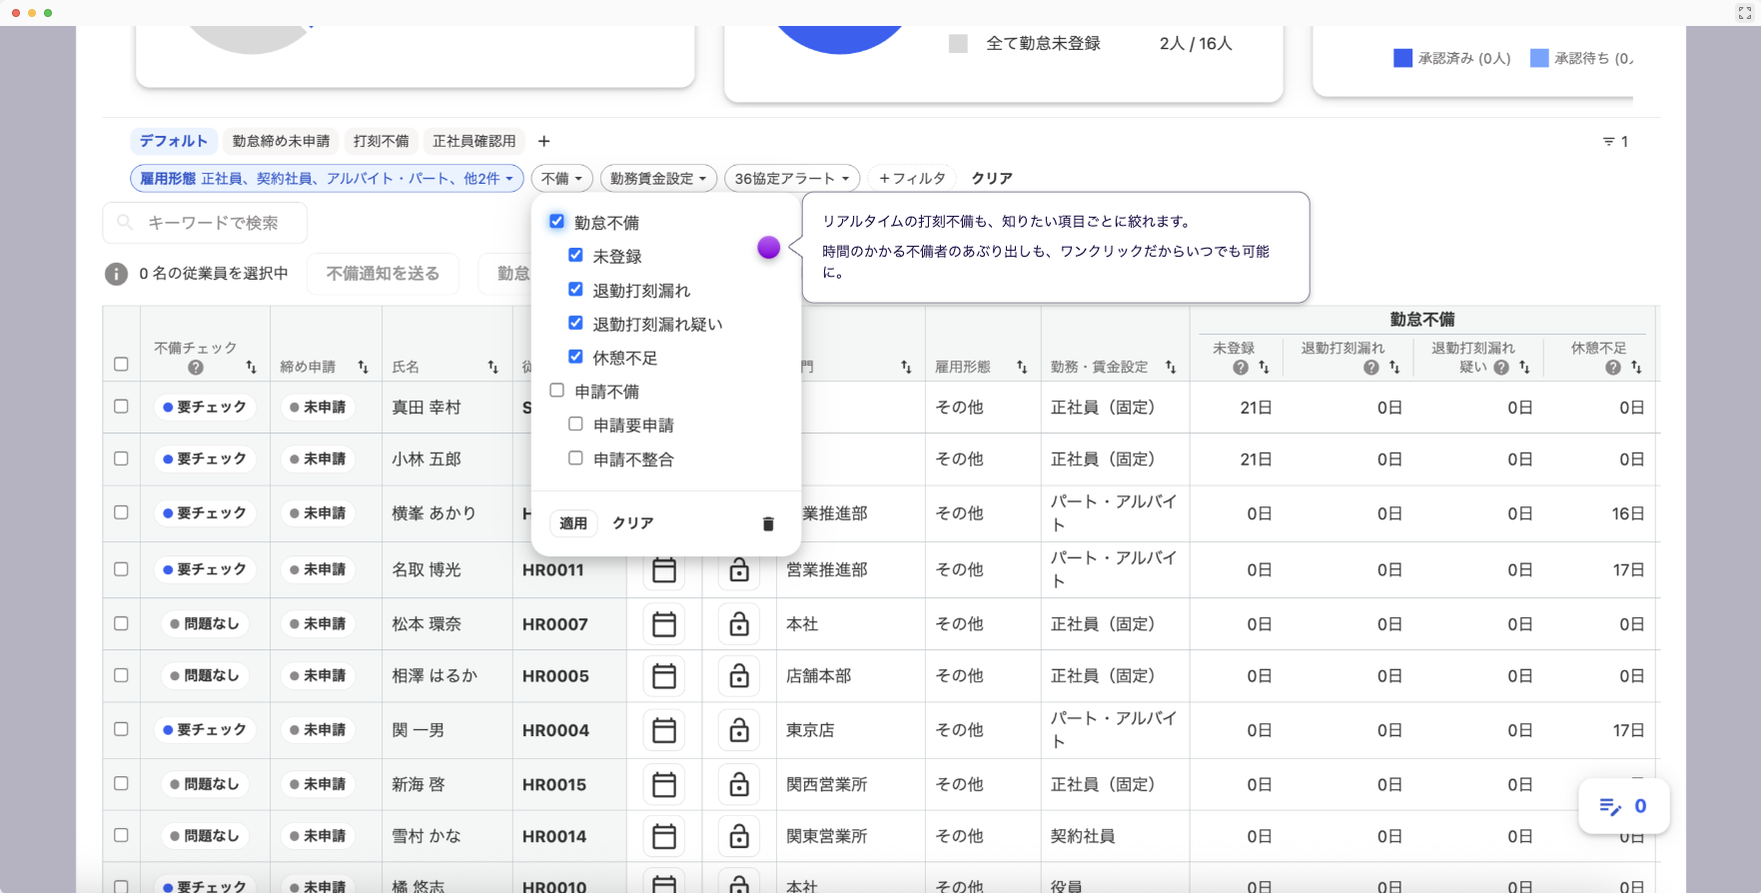Image resolution: width=1761 pixels, height=893 pixels.
Task: Select row checkbox for 松本 環奈
Action: pos(121,623)
